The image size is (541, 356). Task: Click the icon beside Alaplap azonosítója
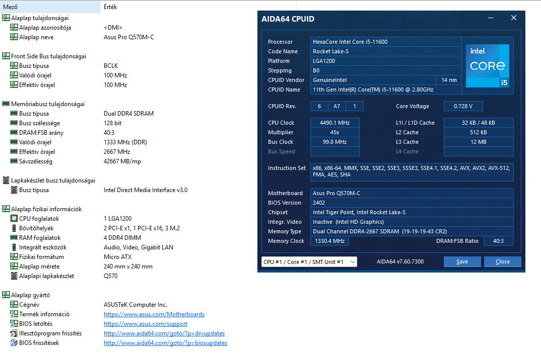click(x=14, y=27)
